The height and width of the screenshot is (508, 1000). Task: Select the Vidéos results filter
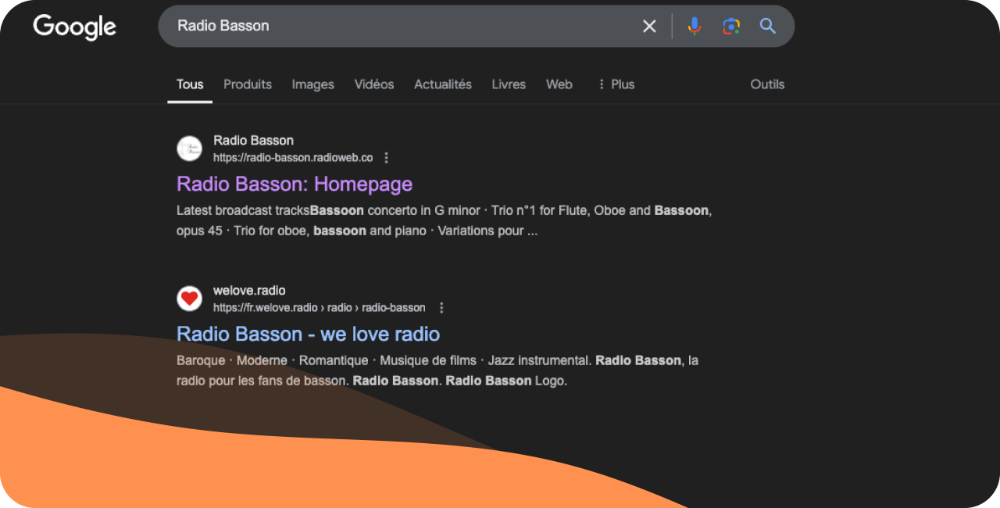click(x=373, y=84)
